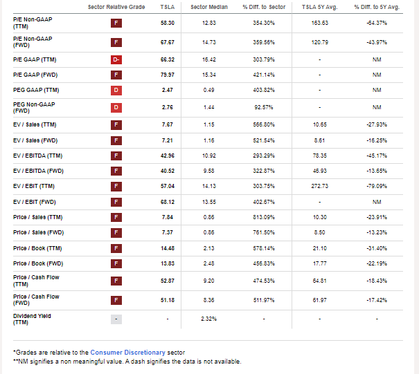Click the F grade badge for EV / EBIT (TTM)
419x374 pixels.
[116, 186]
